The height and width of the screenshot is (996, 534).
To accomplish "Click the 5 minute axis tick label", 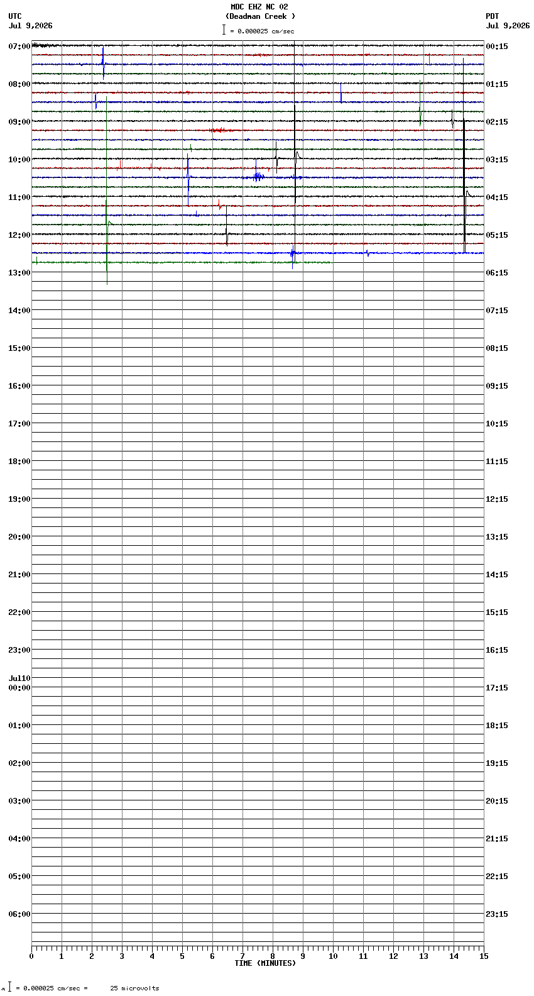I will coord(182,956).
